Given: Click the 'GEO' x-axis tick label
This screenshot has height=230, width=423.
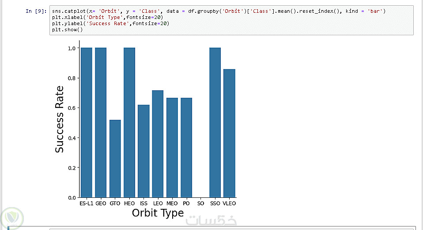Looking at the screenshot, I should 101,203.
